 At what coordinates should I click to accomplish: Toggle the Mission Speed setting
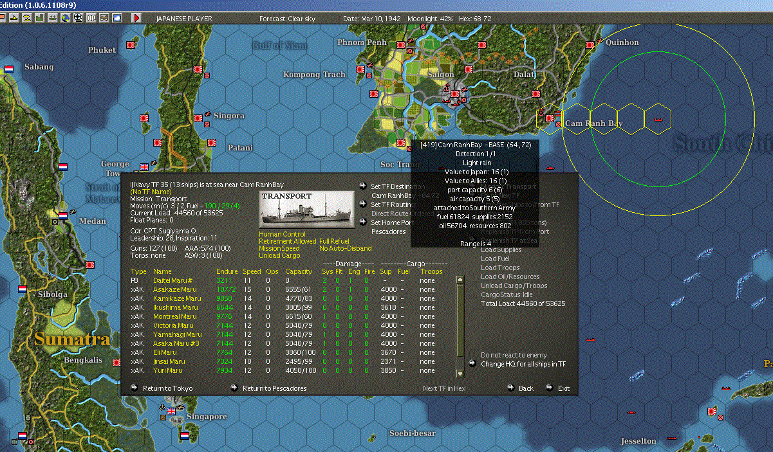[x=279, y=249]
